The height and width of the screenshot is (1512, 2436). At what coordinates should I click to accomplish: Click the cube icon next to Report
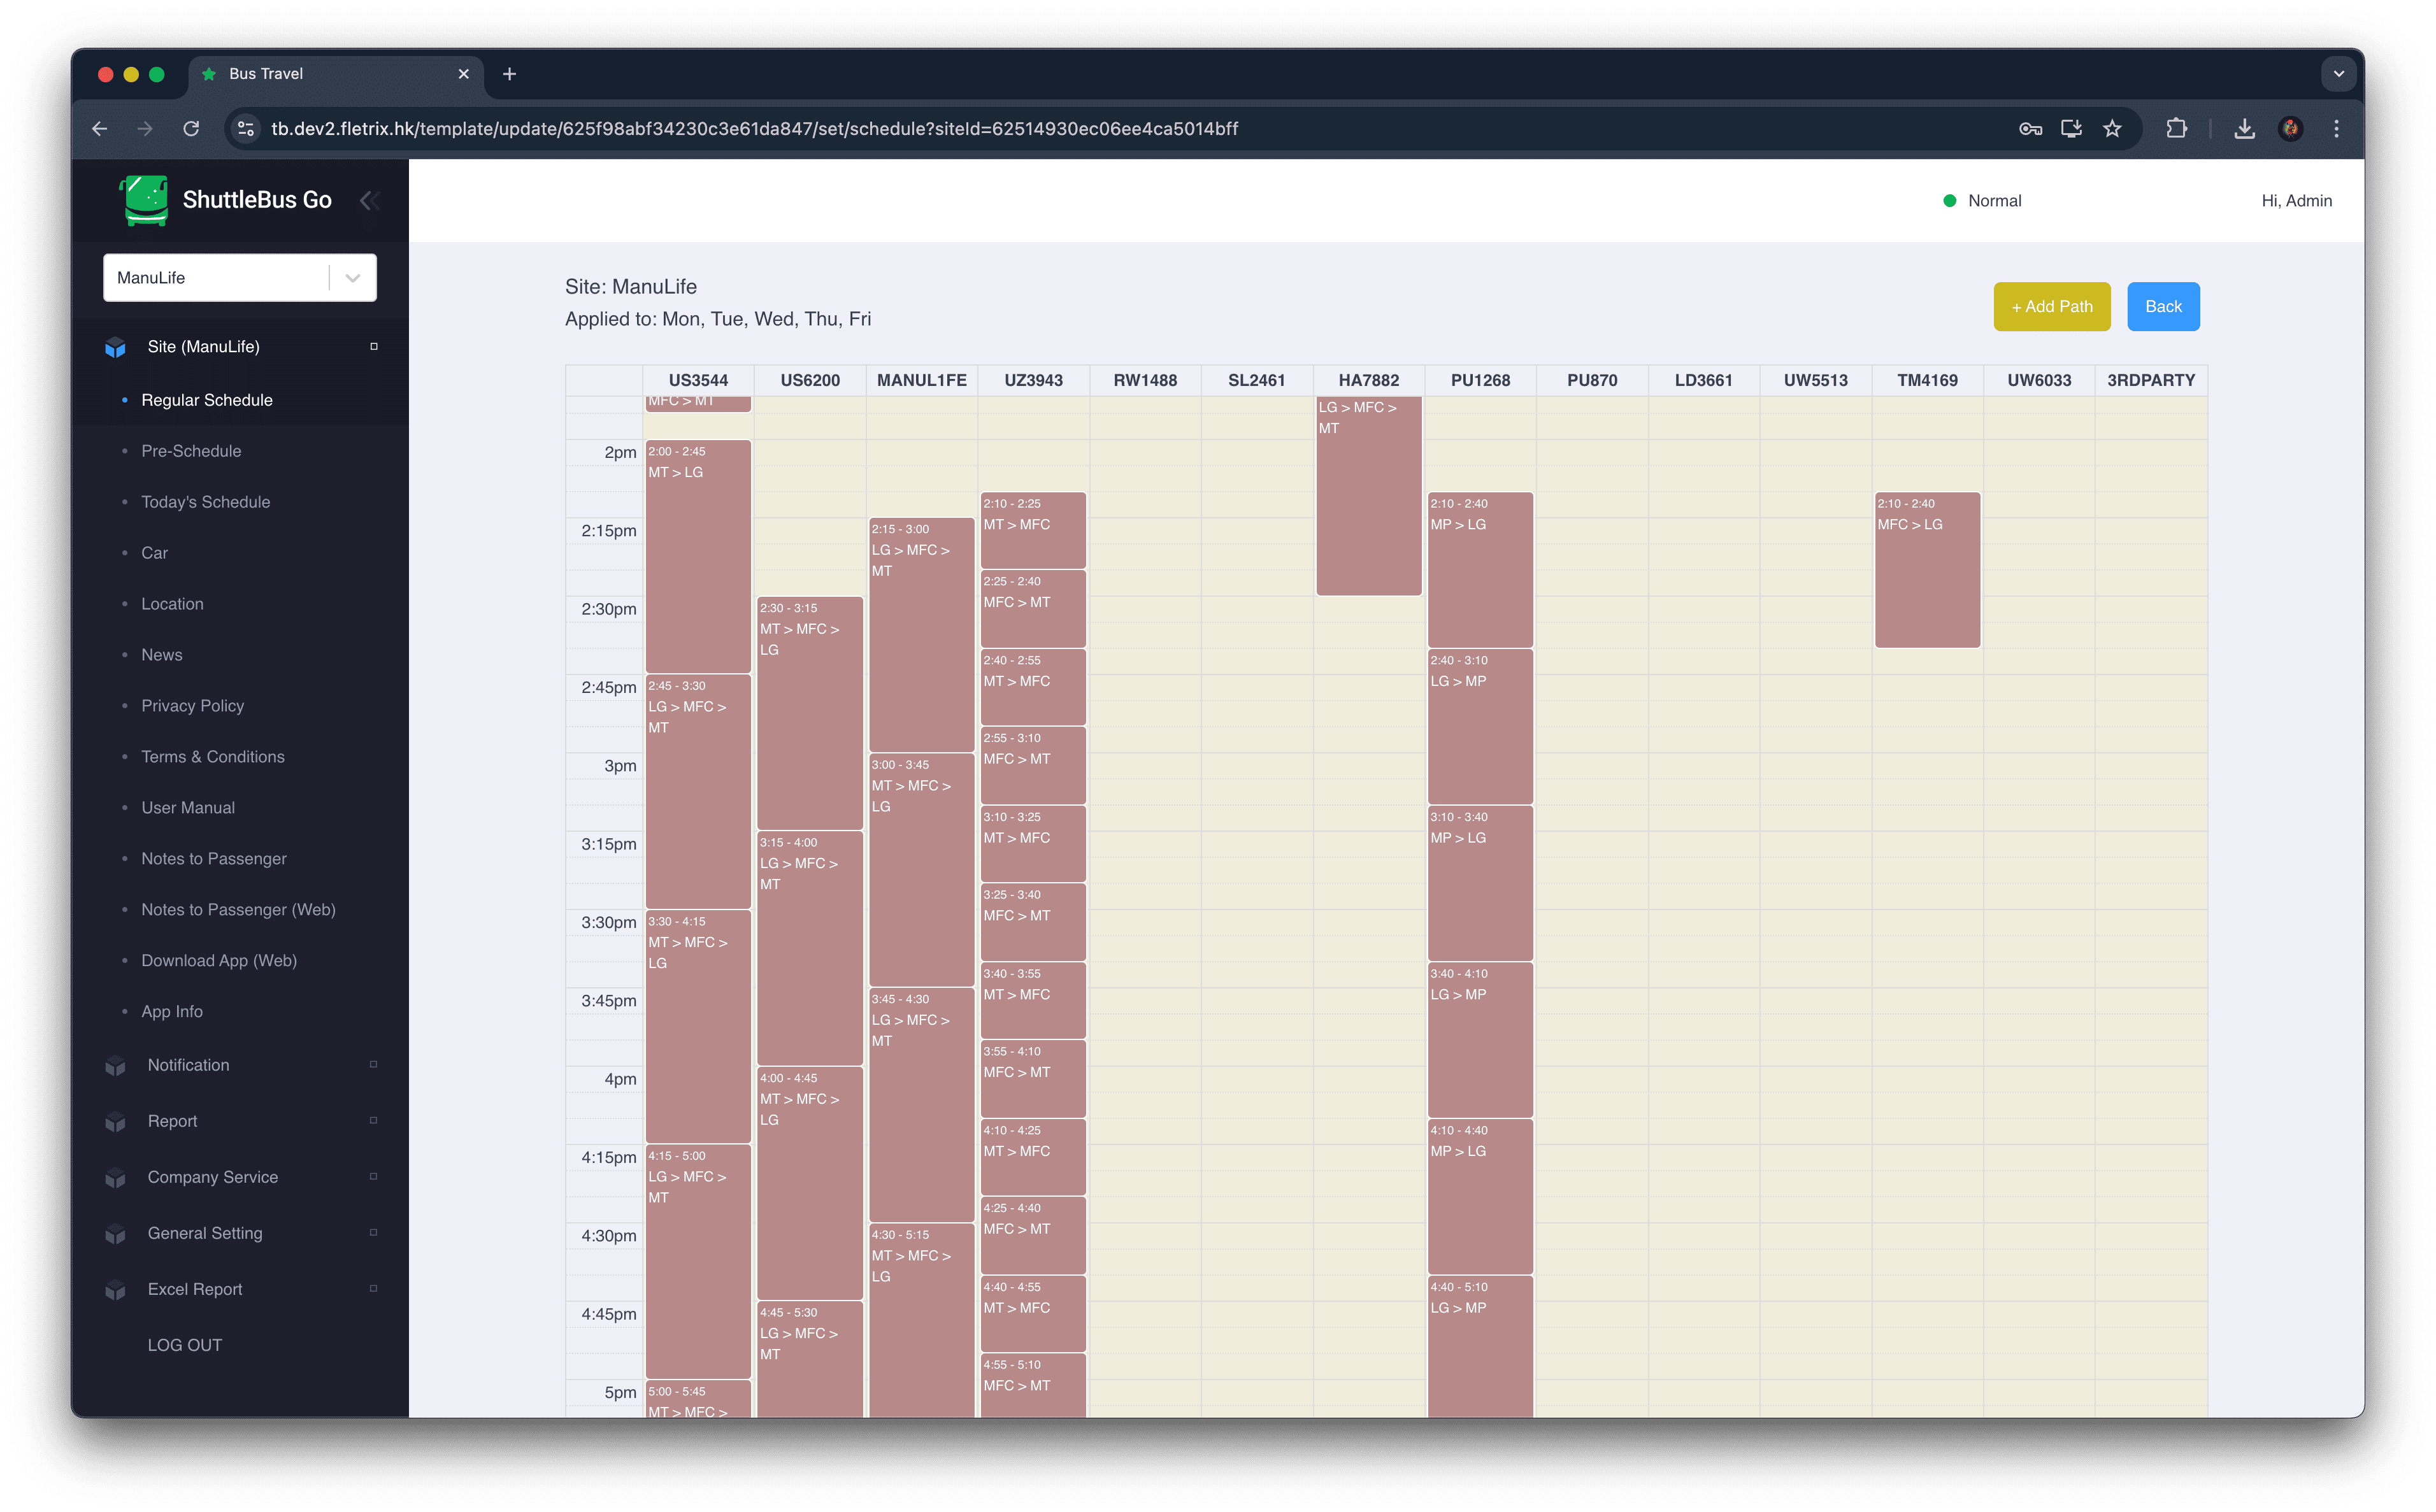[116, 1122]
